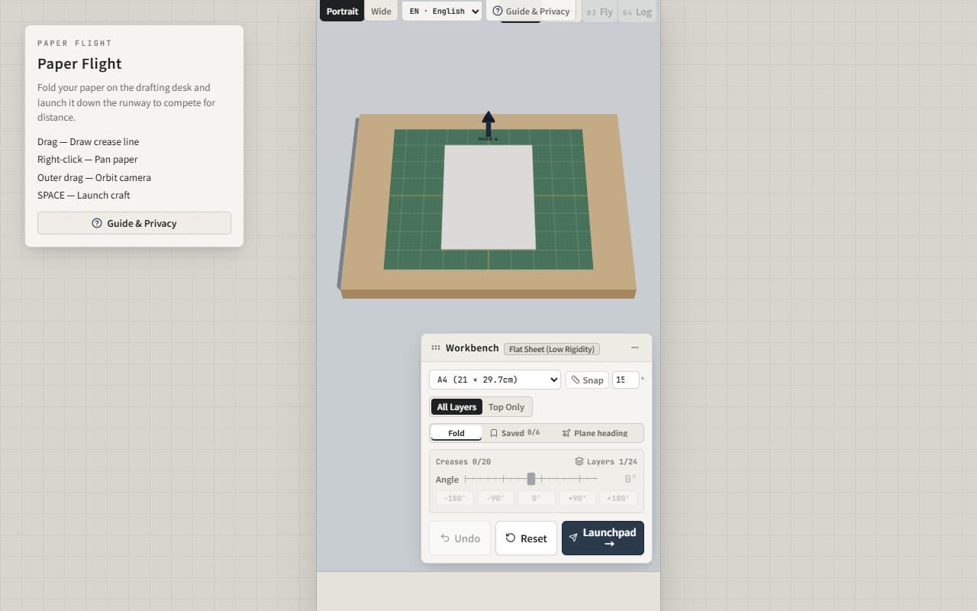Set fold angle preset to -90°
The width and height of the screenshot is (977, 611).
(495, 498)
